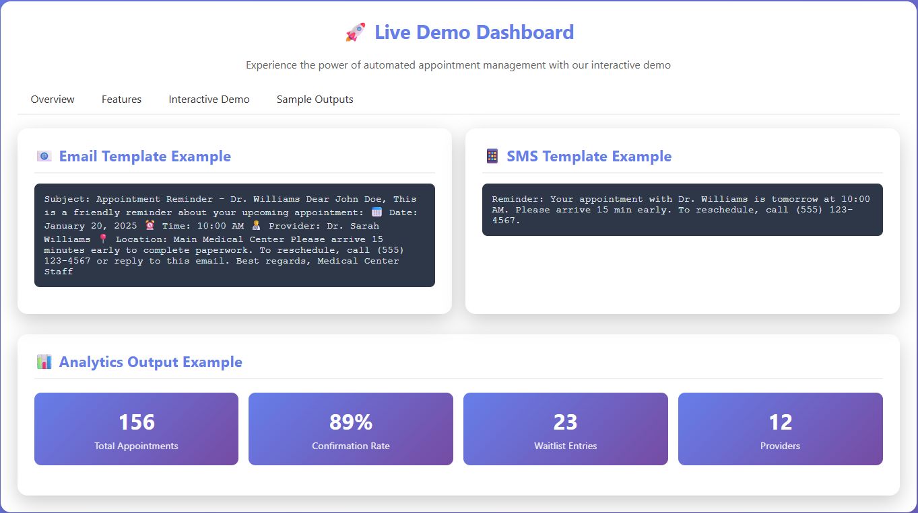Viewport: 918px width, 513px height.
Task: Click the calendar emoji before Date in email
Action: 376,212
